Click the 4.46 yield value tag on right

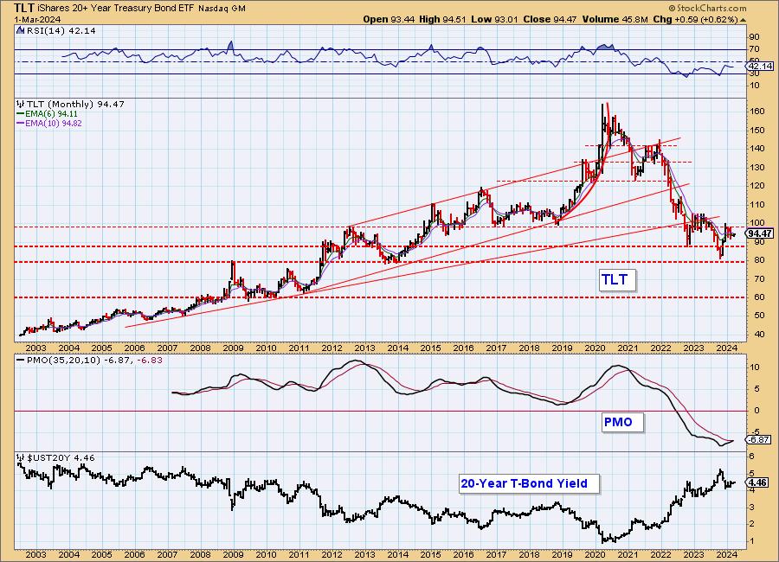tap(758, 482)
